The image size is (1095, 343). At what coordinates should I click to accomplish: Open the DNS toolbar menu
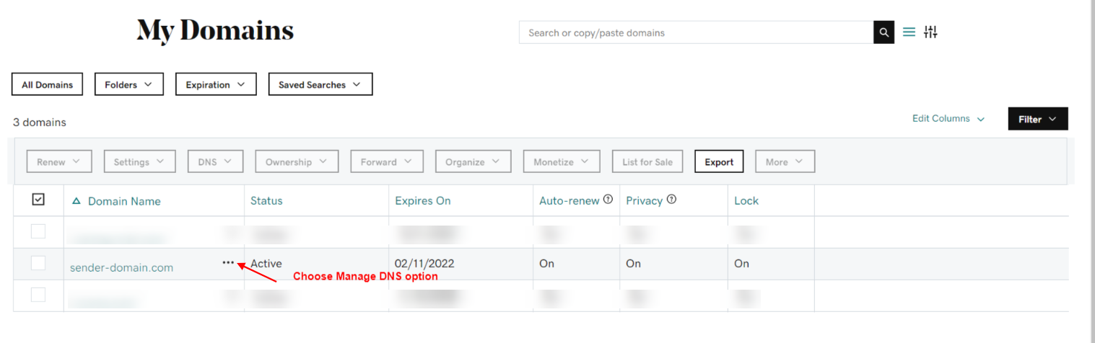point(215,162)
